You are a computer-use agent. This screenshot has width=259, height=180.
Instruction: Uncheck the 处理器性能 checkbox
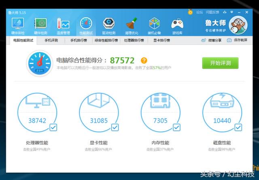coord(53,127)
